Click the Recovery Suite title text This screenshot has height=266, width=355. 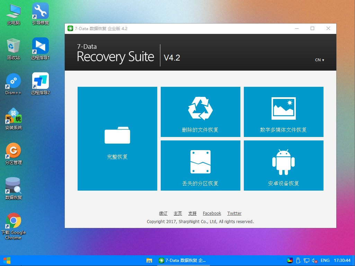click(115, 57)
